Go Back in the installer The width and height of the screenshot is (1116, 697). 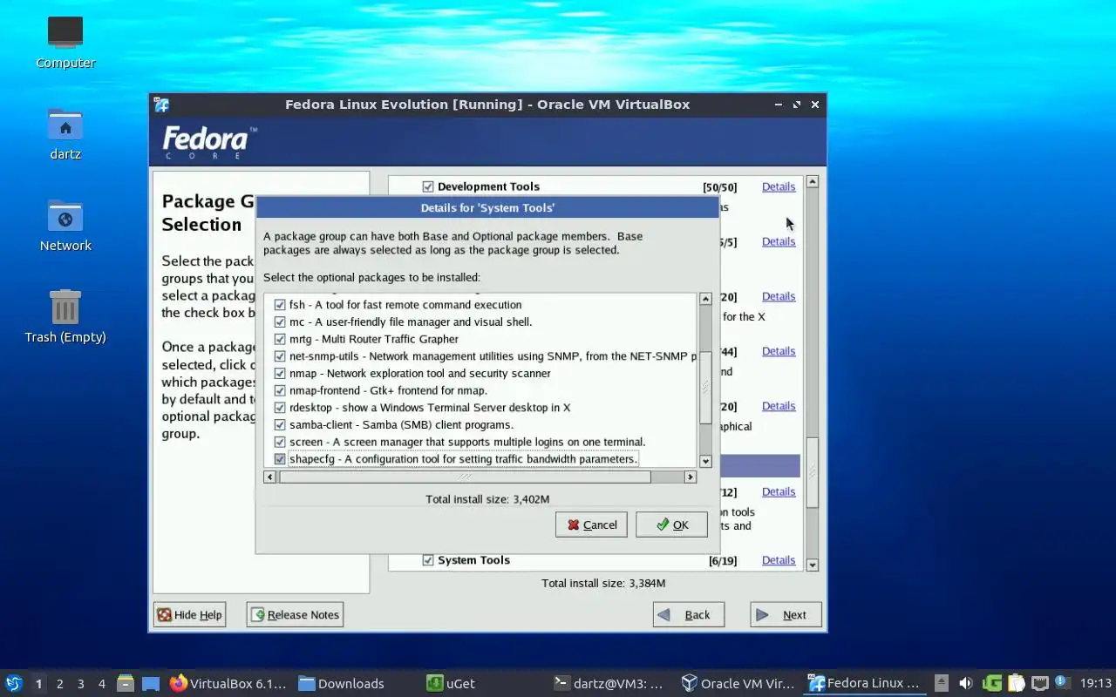coord(688,614)
